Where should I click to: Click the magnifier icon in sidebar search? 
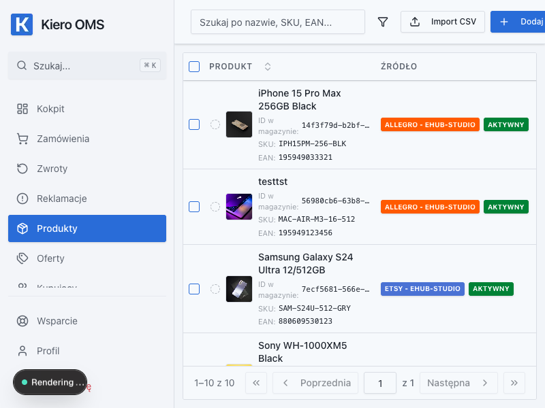[x=22, y=65]
